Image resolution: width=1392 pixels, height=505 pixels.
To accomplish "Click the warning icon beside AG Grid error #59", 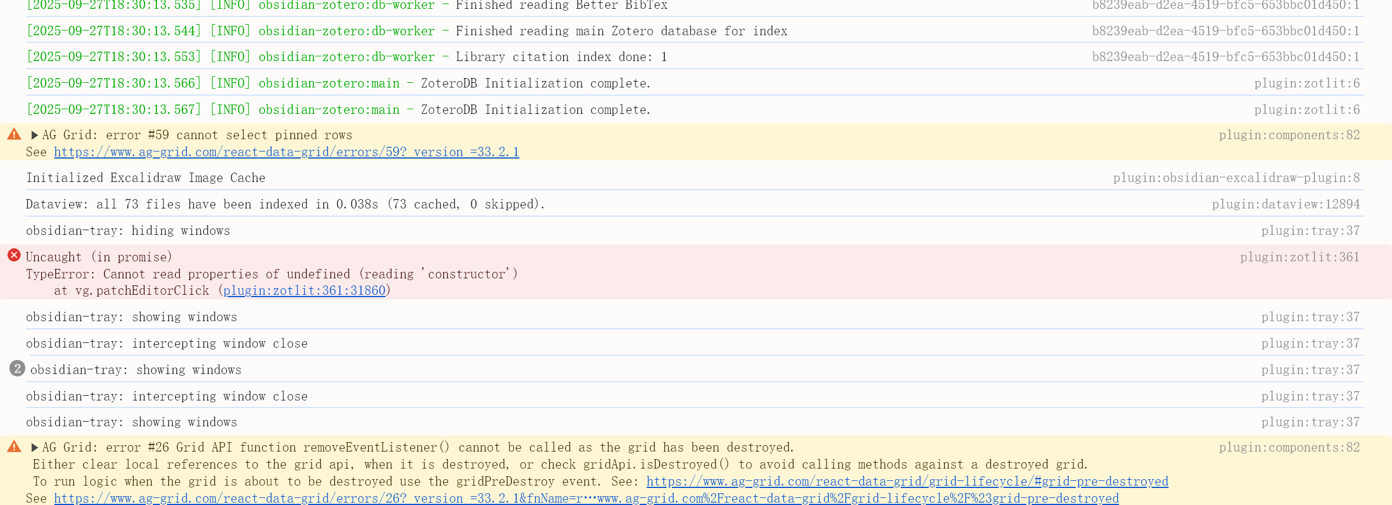I will coord(14,134).
